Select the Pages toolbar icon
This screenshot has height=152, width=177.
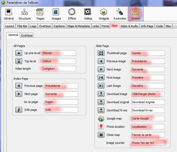(x=40, y=14)
